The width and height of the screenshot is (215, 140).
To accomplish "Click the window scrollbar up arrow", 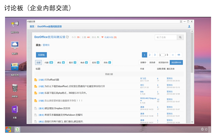I will 192,31.
